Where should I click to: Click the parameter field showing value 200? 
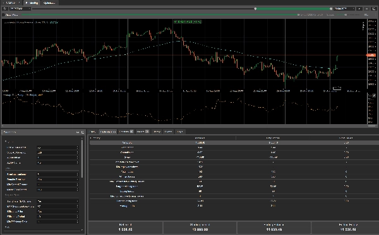pos(57,152)
